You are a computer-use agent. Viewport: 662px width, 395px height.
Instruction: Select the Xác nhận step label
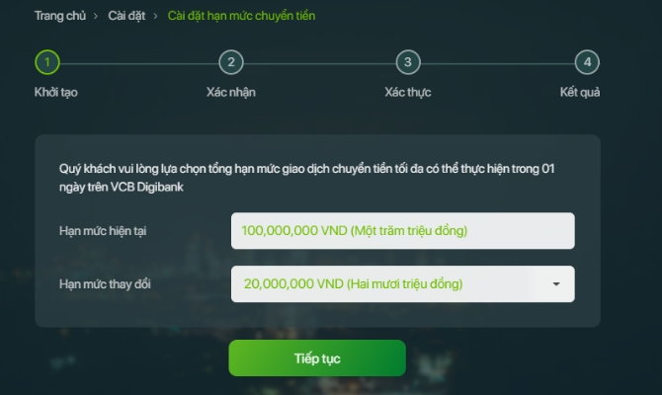tap(231, 93)
